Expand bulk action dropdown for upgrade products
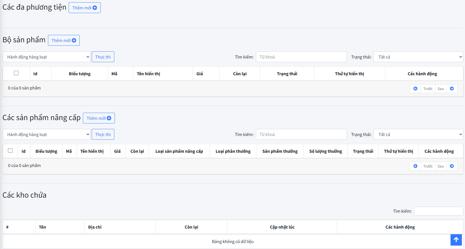The width and height of the screenshot is (465, 249). [47, 134]
